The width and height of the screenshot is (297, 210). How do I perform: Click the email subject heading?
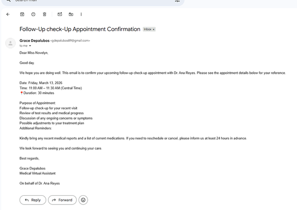[x=80, y=29]
